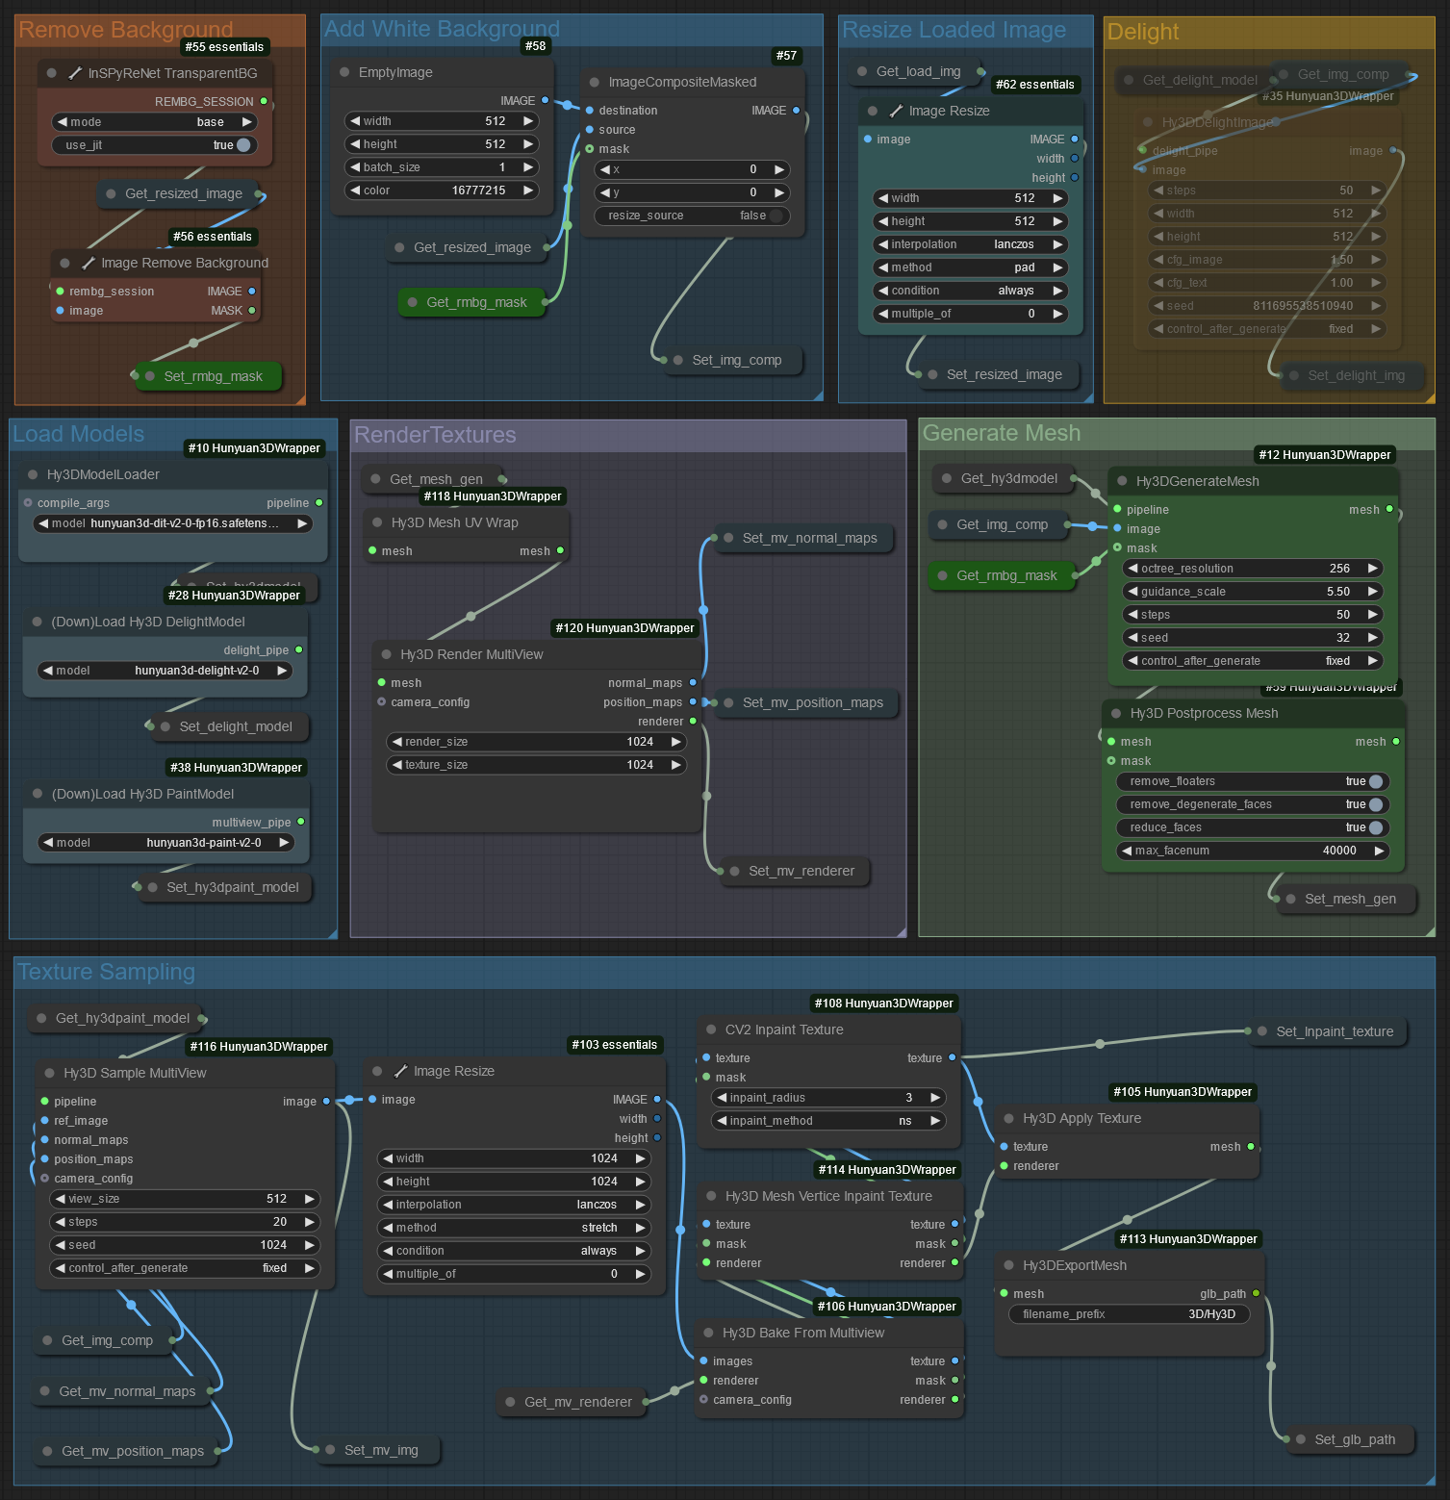Click the right arrow of batch_size in EmptyImage
The width and height of the screenshot is (1450, 1500).
528,167
